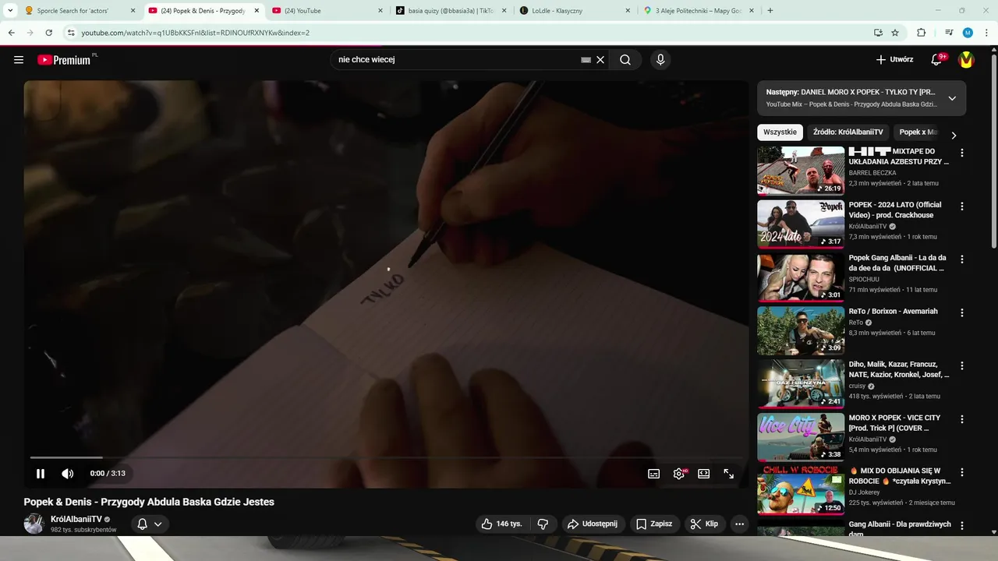Open more actions ellipsis under video
Viewport: 998px width, 561px height.
pyautogui.click(x=739, y=524)
